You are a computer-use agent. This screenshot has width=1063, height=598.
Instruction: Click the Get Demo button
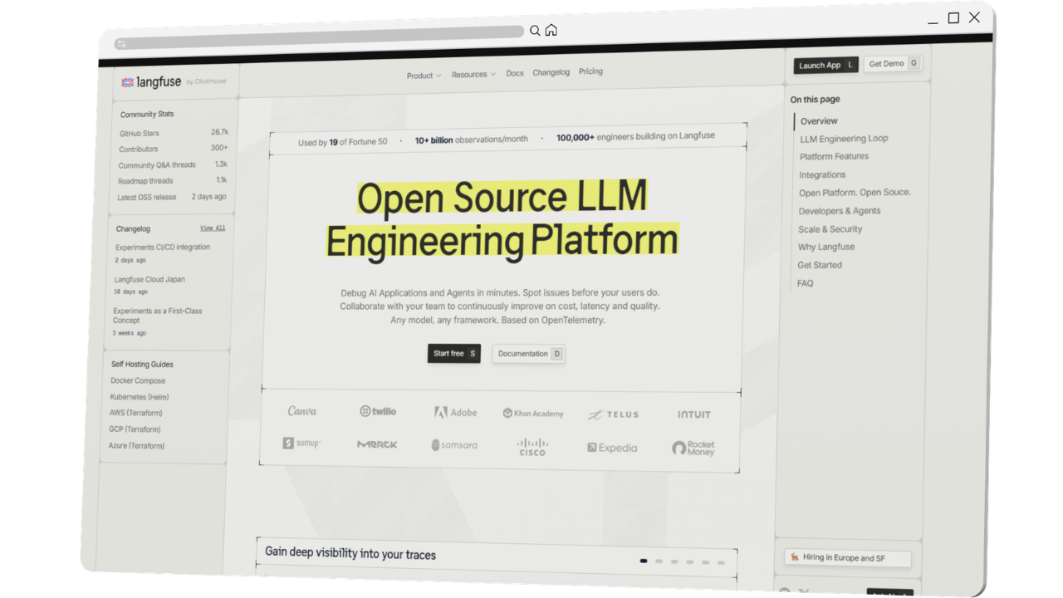pos(893,64)
